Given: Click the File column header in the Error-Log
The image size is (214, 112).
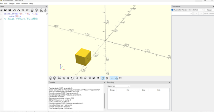Looking at the screenshot, I should 128,90.
